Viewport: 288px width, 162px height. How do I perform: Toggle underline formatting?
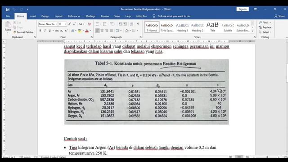(49, 31)
